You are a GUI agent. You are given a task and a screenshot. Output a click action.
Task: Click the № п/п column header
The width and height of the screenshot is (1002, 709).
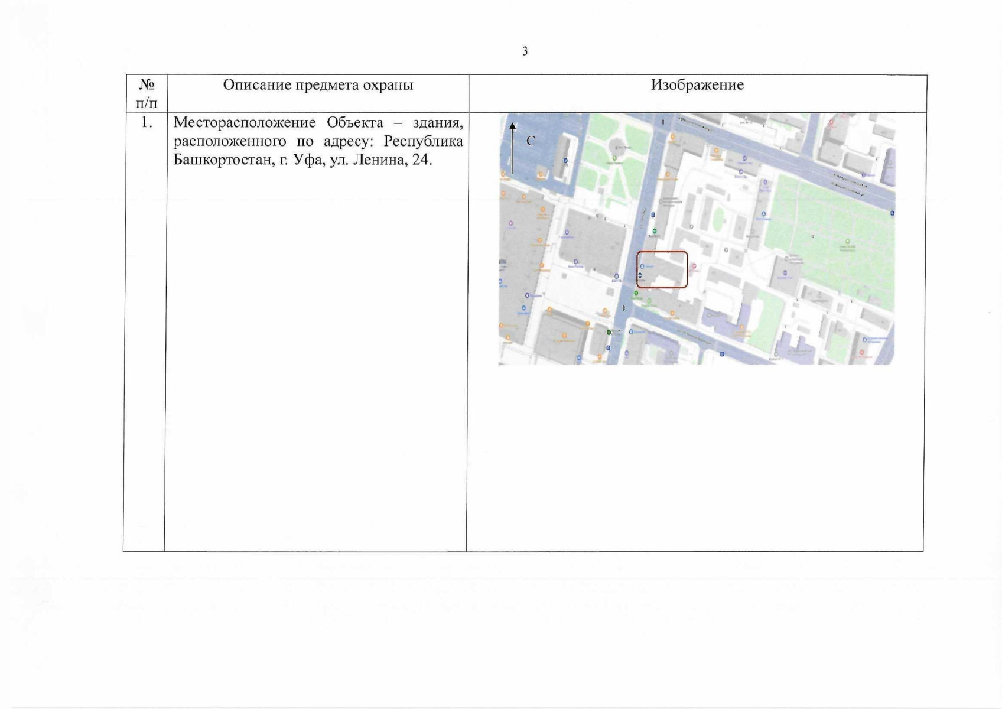tap(147, 93)
